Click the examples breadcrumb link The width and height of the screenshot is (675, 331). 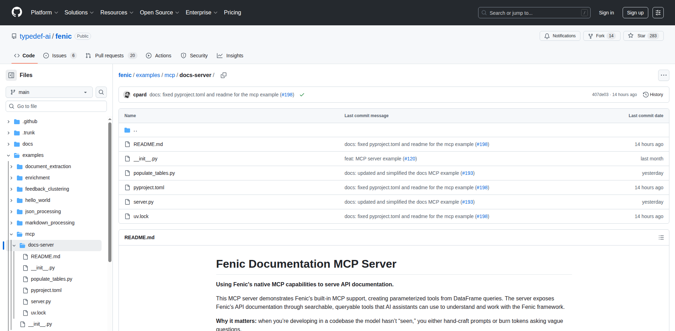tap(148, 75)
